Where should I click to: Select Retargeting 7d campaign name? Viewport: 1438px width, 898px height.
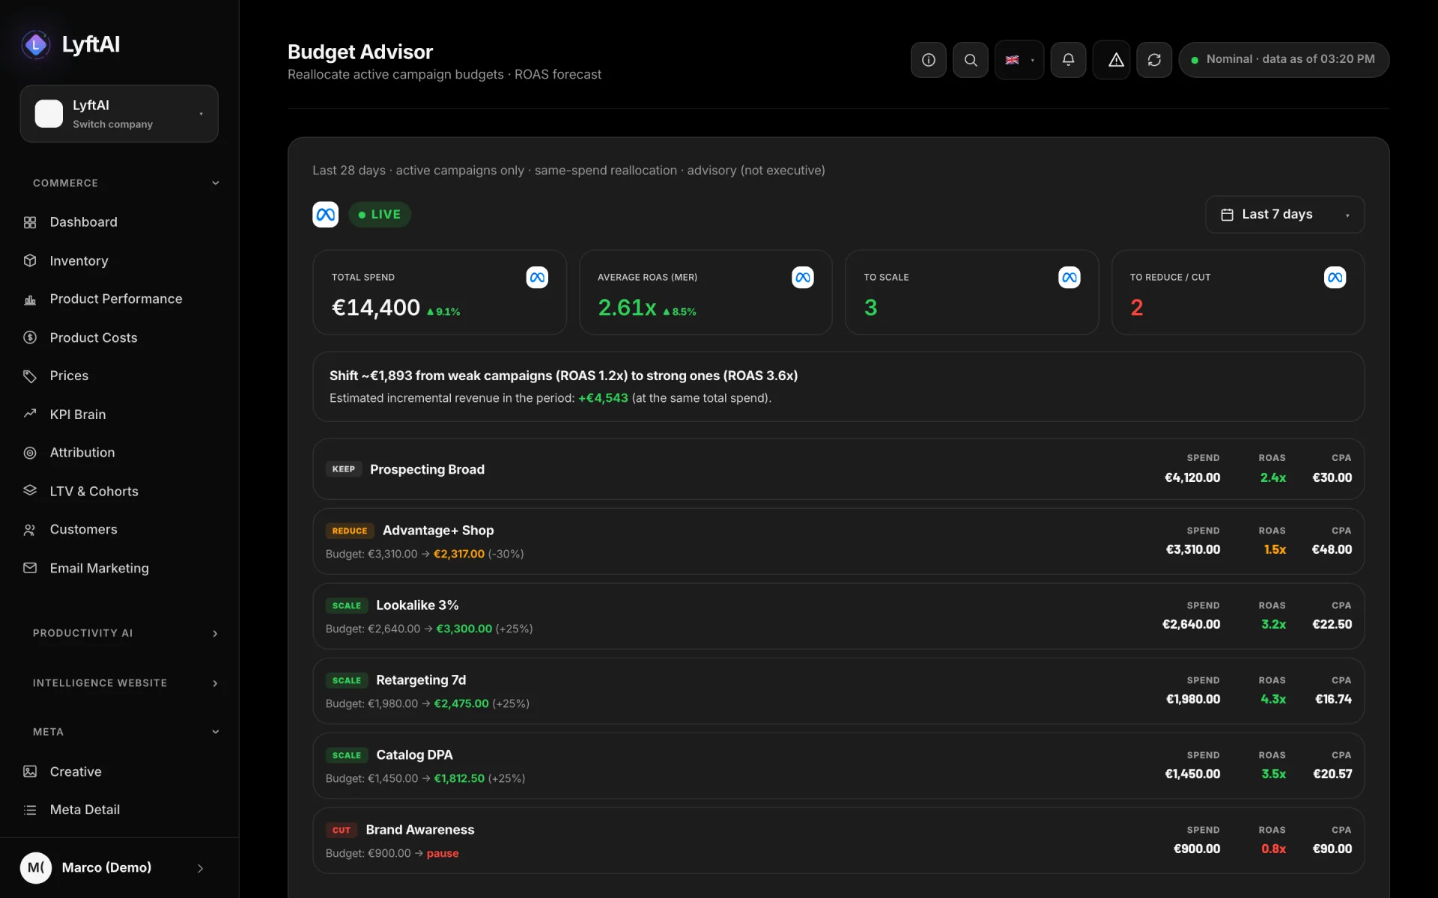click(x=421, y=680)
